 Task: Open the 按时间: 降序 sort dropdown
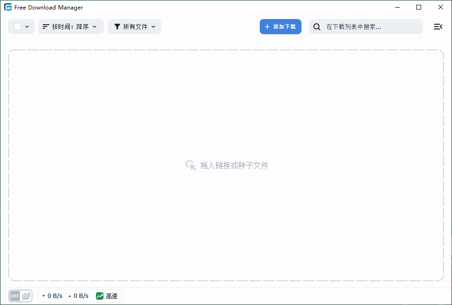click(x=71, y=27)
